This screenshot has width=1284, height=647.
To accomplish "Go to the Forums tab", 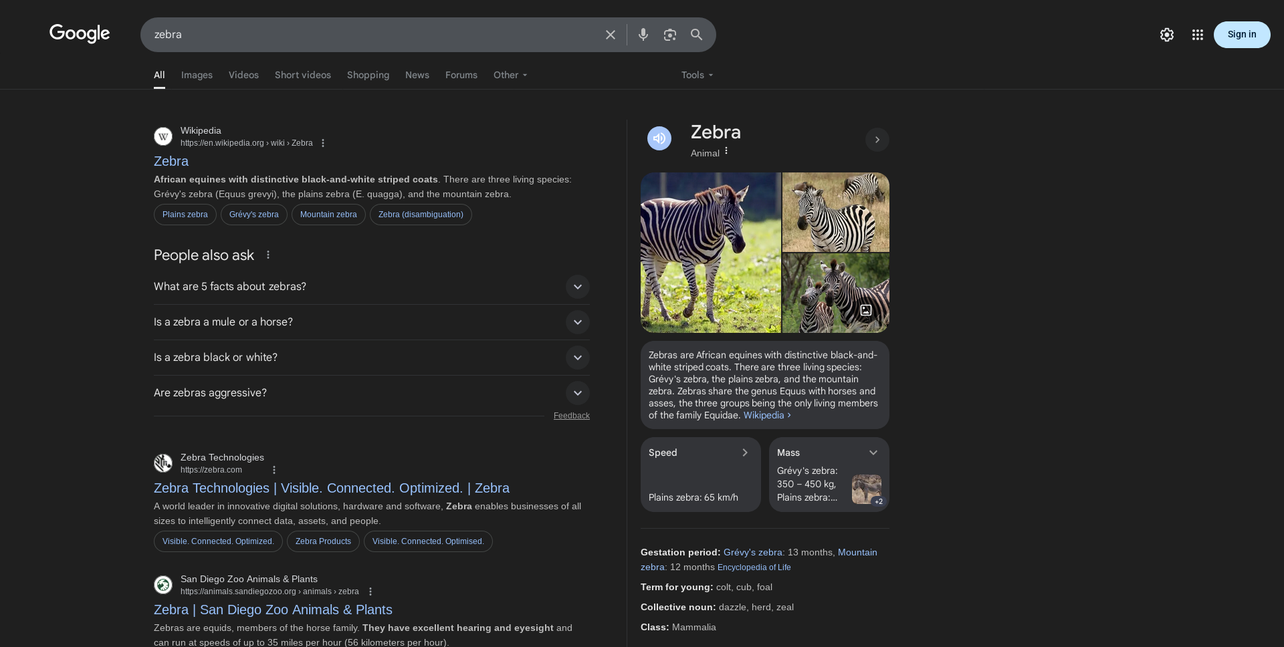I will coord(461,75).
